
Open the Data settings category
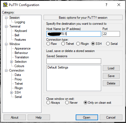[18, 75]
